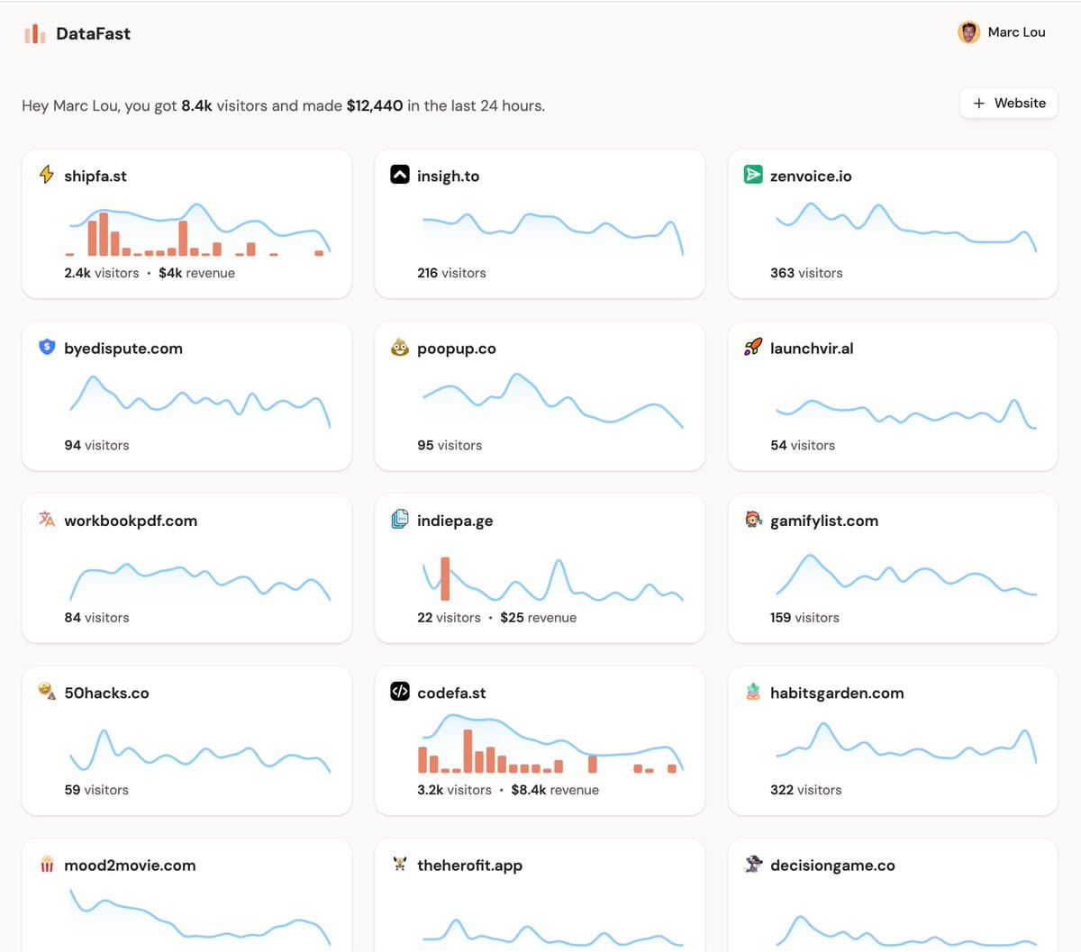The width and height of the screenshot is (1081, 952).
Task: Click the "322 visitors" text on habitsgarden.com
Action: pyautogui.click(x=806, y=790)
